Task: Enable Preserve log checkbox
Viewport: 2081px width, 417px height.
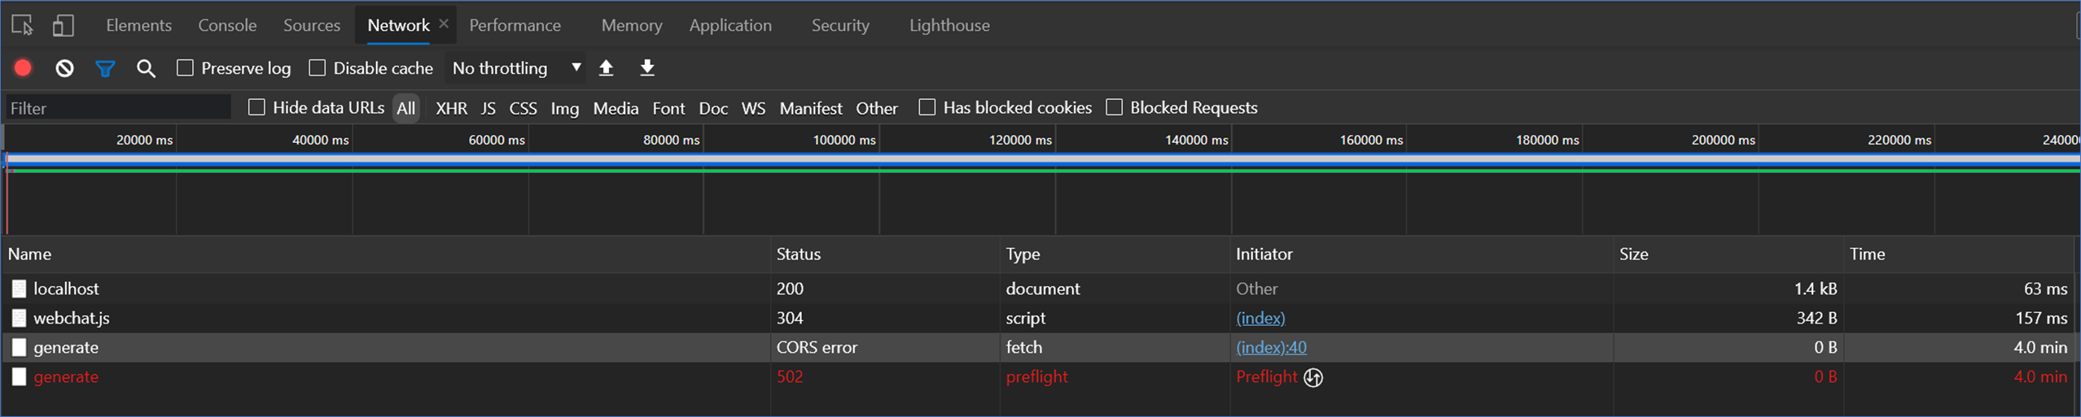Action: (x=185, y=67)
